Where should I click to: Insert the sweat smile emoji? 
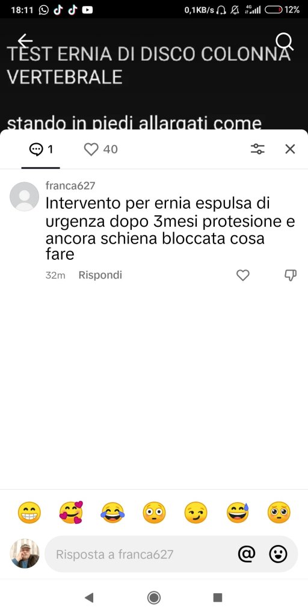(x=238, y=513)
